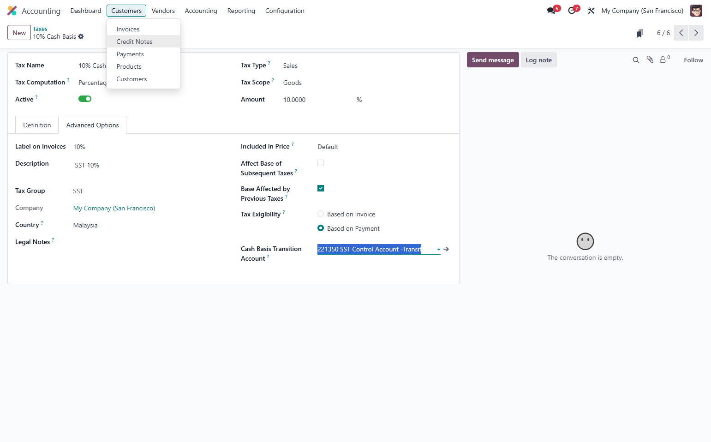Expand Cash Basis Transition Account dropdown arrow
711x442 pixels.
pos(438,250)
